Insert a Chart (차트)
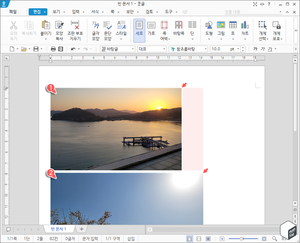Image resolution: width=300 pixels, height=243 pixels. pyautogui.click(x=245, y=25)
